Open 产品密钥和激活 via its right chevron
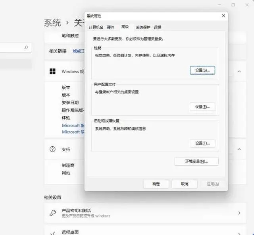Image resolution: width=254 pixels, height=235 pixels. click(x=239, y=213)
